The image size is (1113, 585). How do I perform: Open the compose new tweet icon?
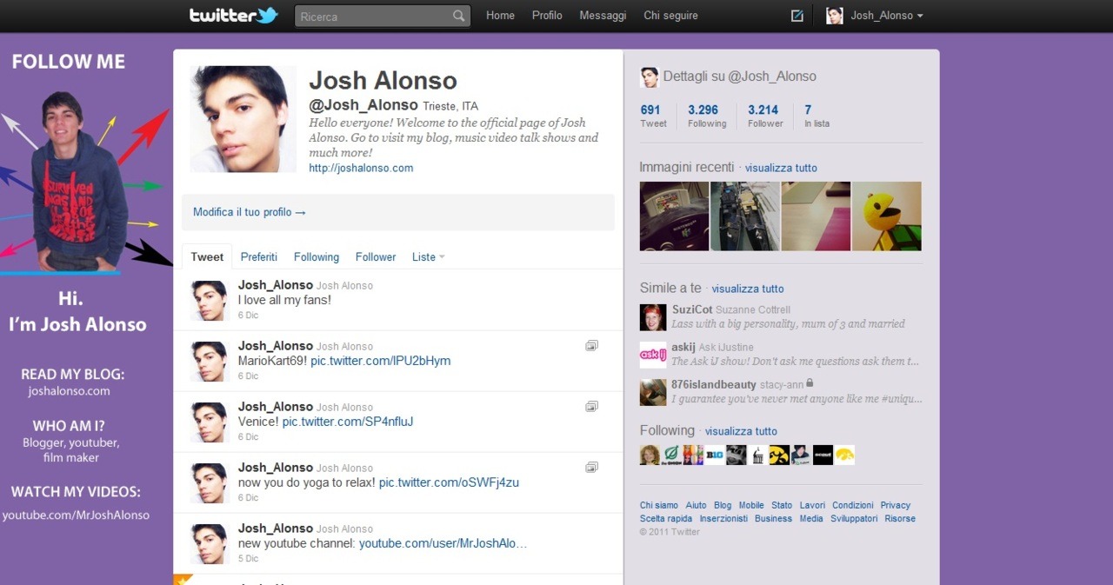pos(797,16)
